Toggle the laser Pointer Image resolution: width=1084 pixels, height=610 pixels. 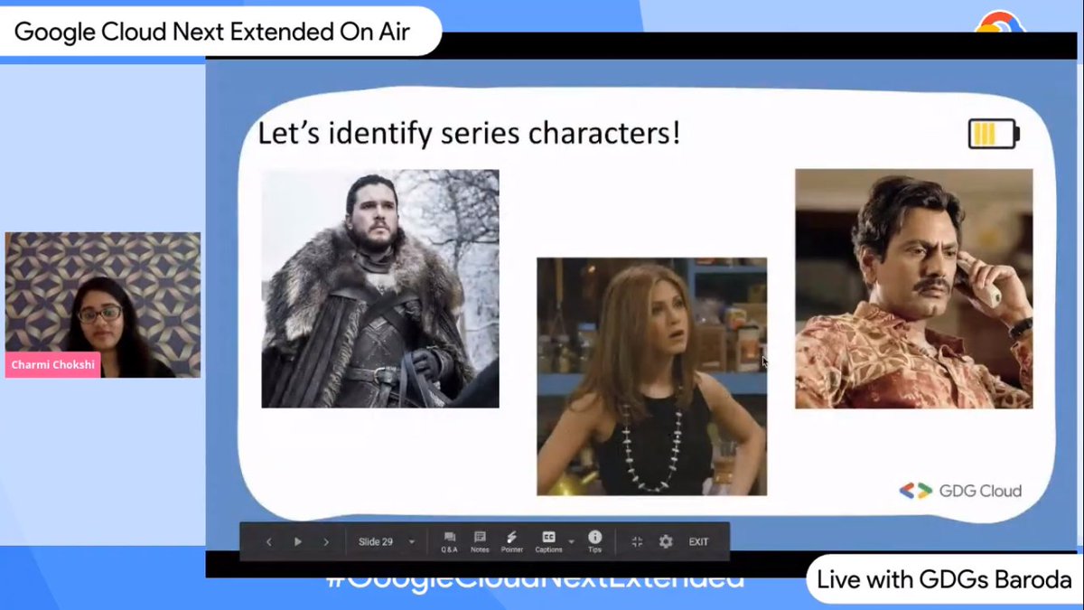pyautogui.click(x=512, y=541)
